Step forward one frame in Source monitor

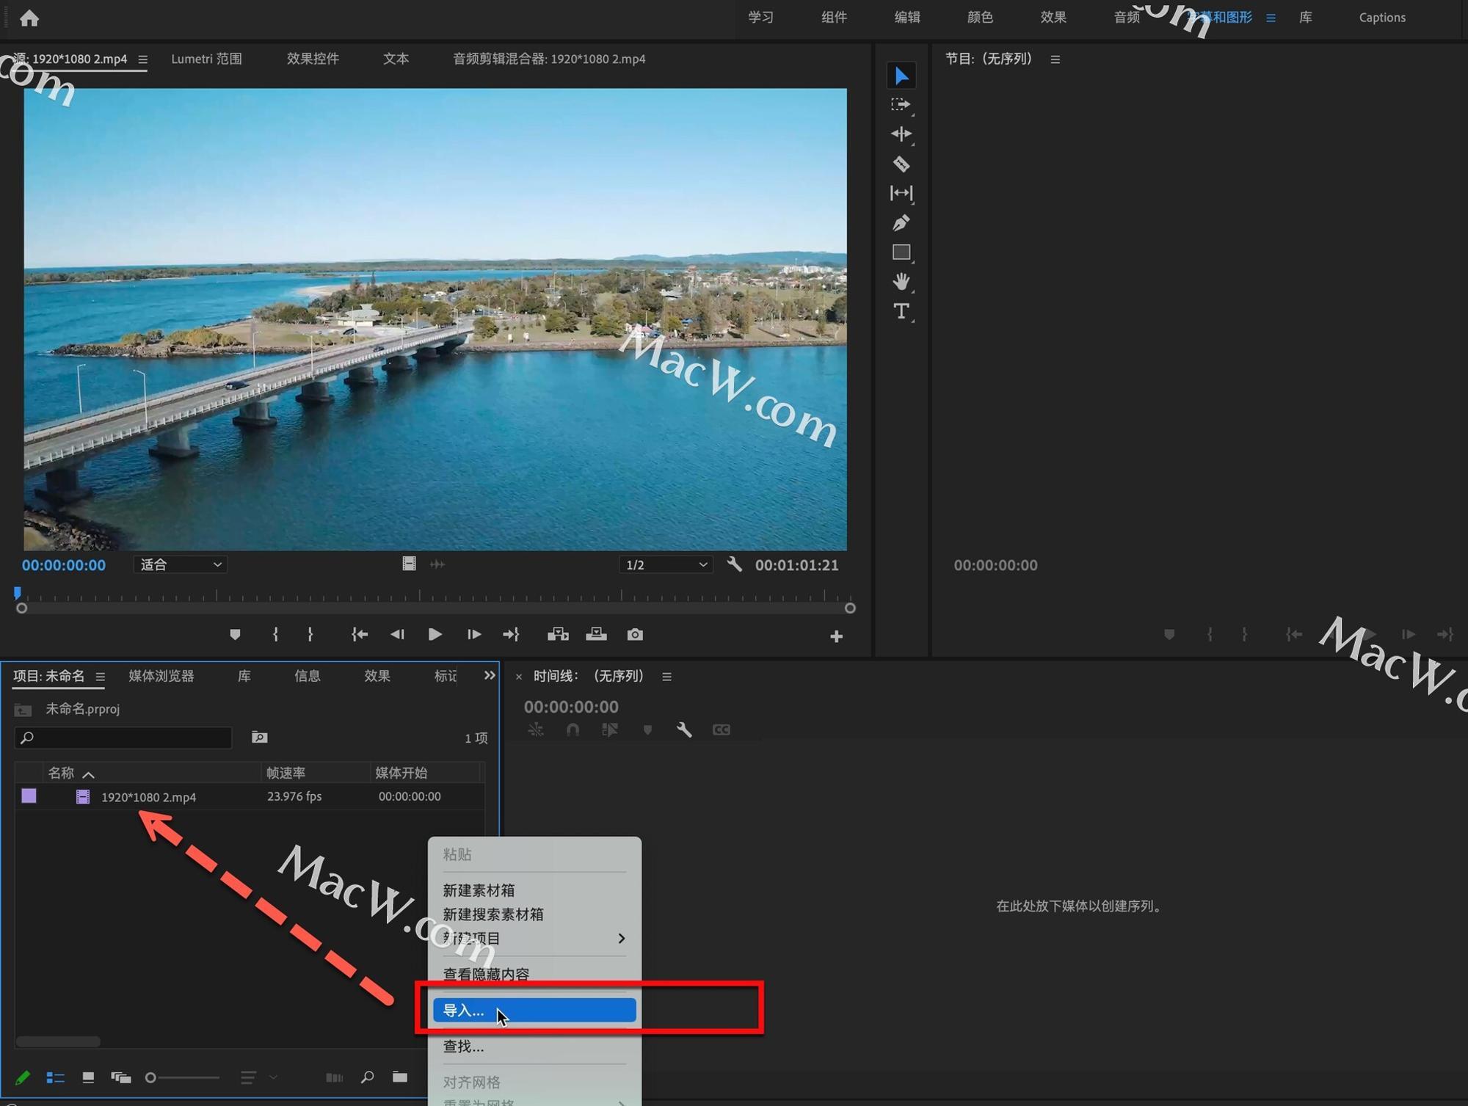pyautogui.click(x=473, y=634)
